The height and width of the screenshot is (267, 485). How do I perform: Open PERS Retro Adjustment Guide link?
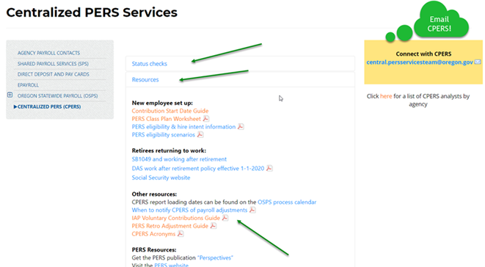click(x=169, y=226)
